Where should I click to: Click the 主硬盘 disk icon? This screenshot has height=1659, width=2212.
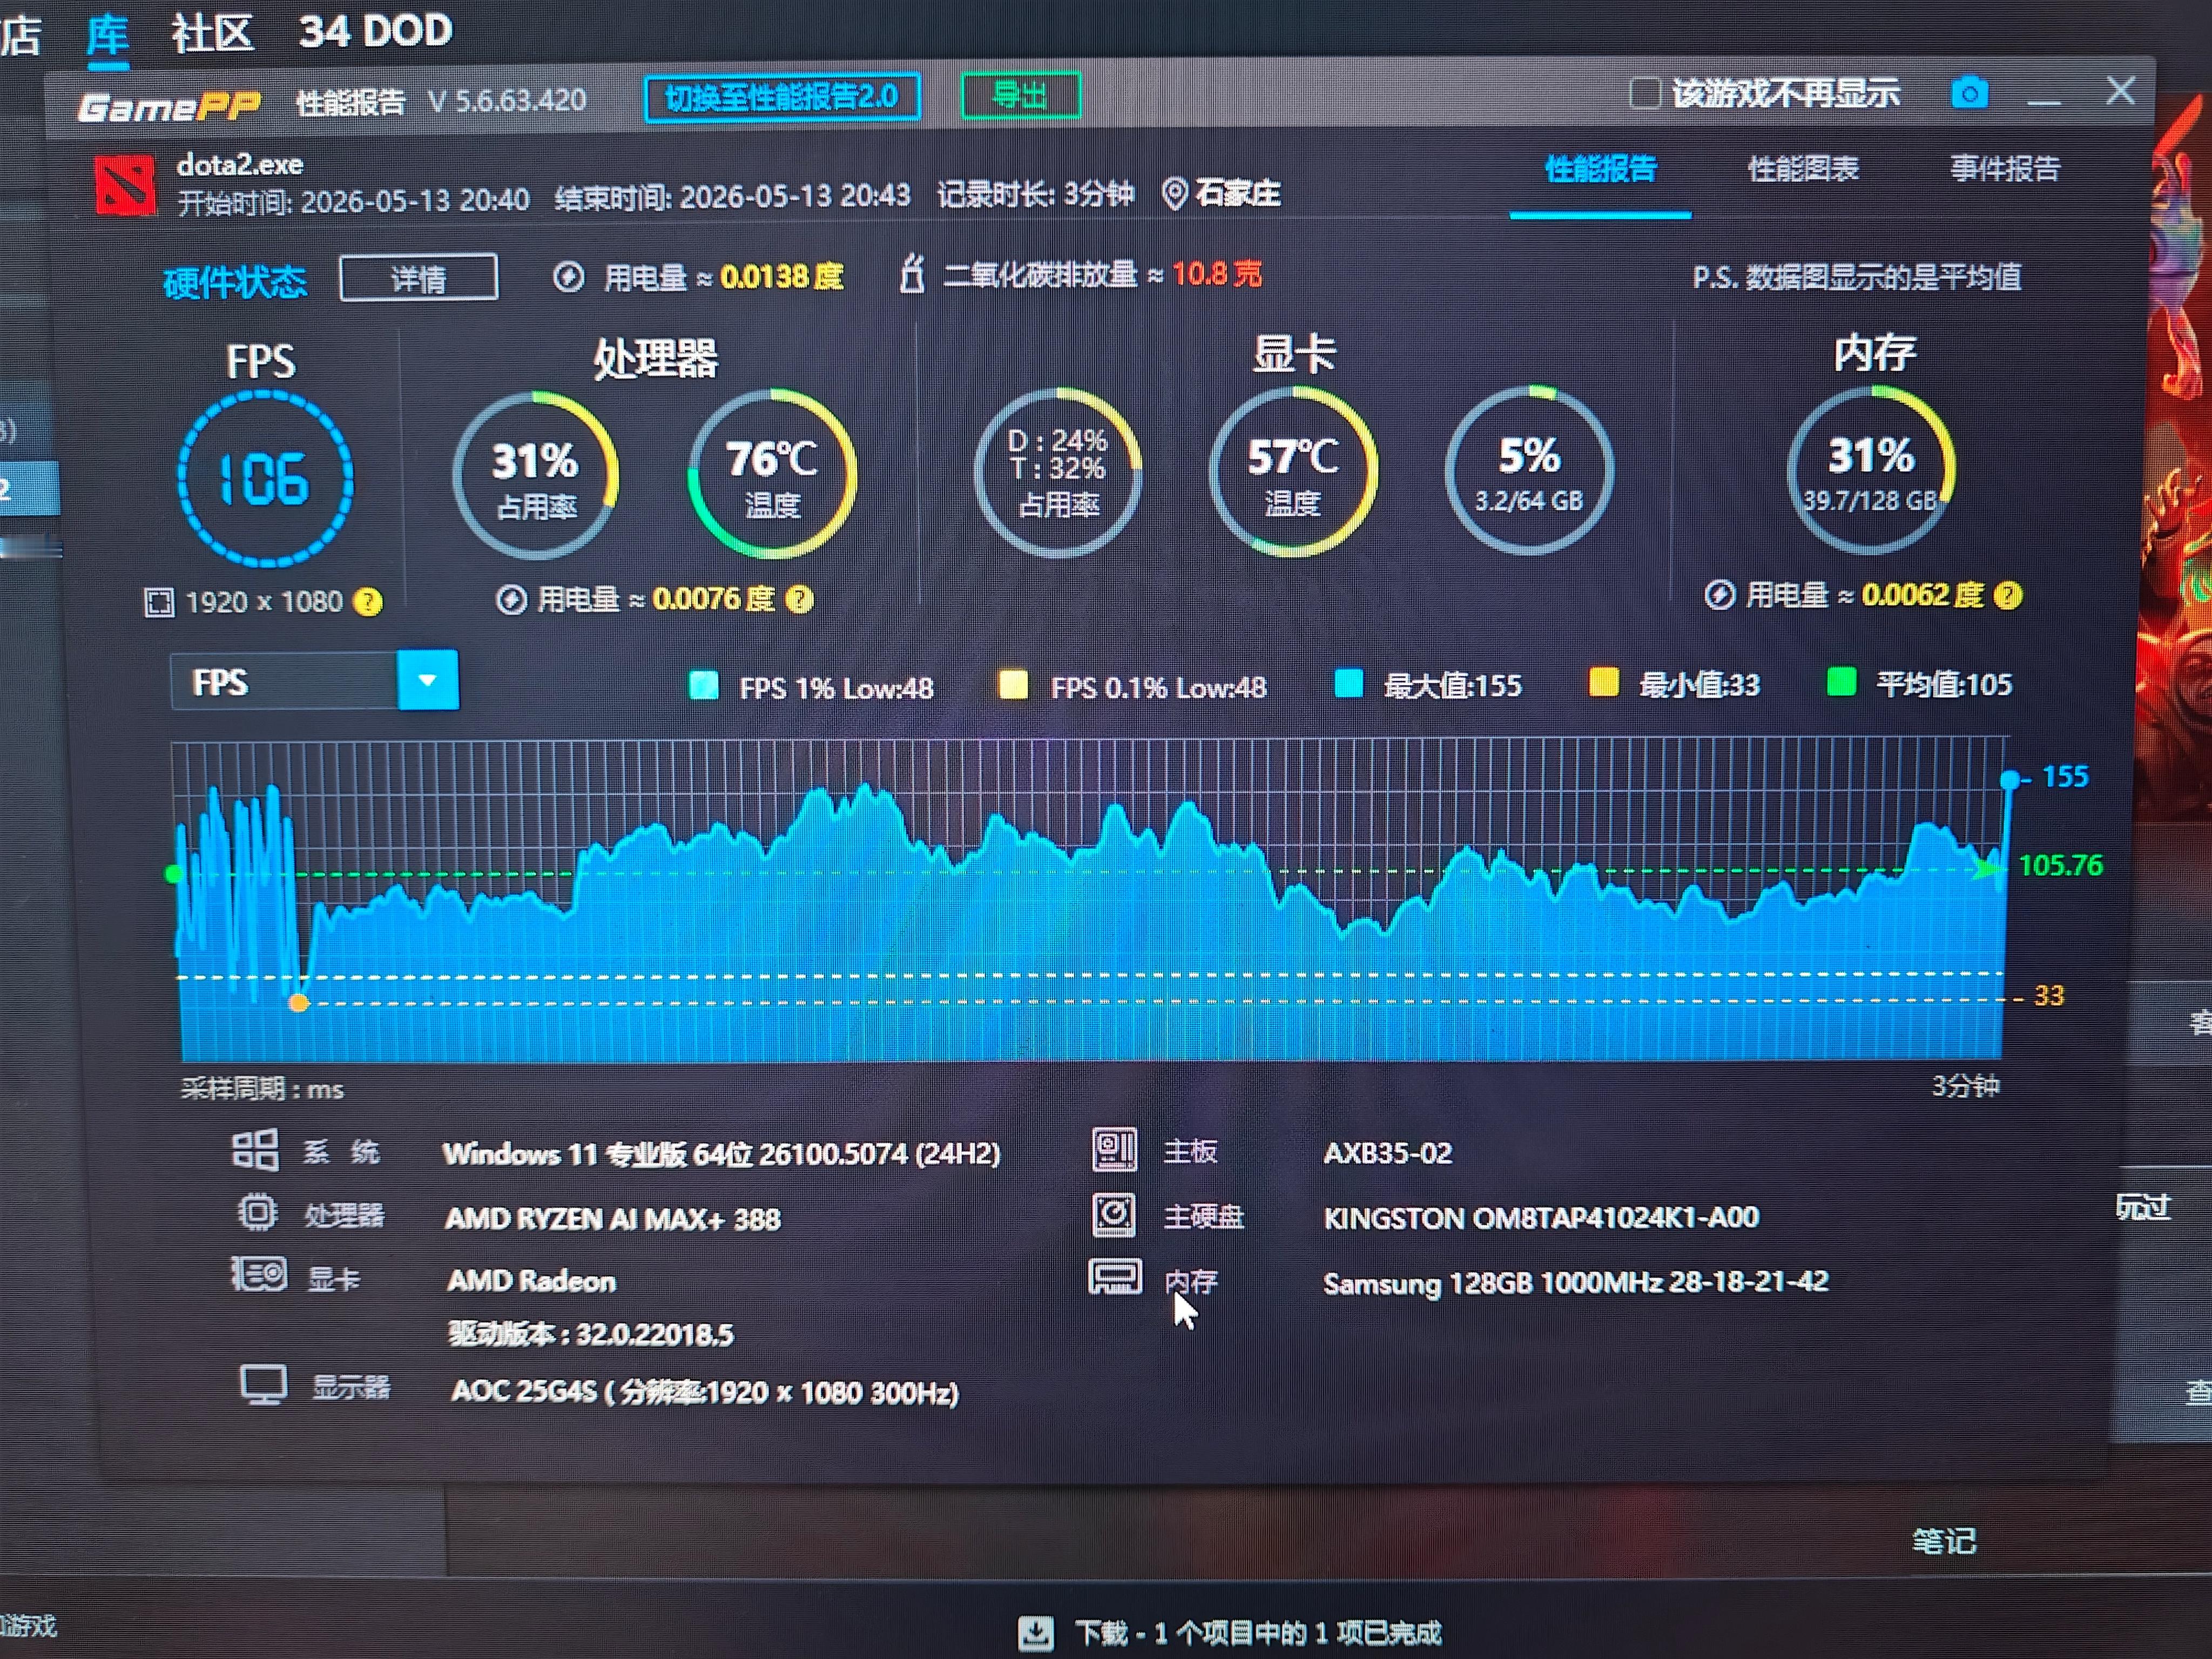(1114, 1214)
